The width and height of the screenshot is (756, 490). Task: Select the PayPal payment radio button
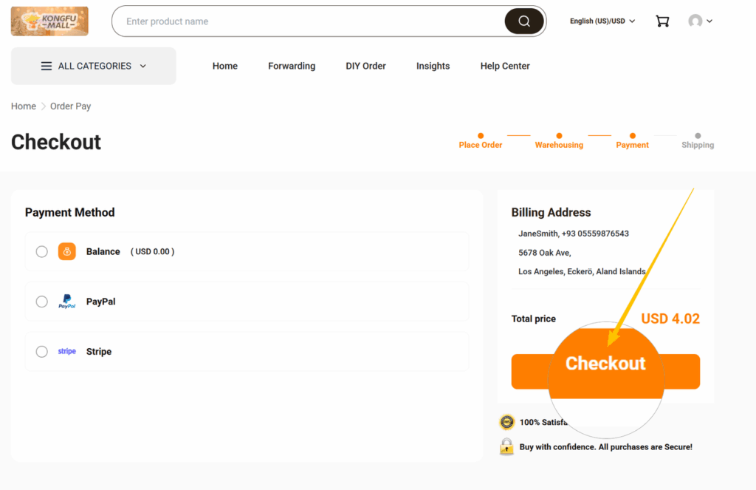click(42, 302)
